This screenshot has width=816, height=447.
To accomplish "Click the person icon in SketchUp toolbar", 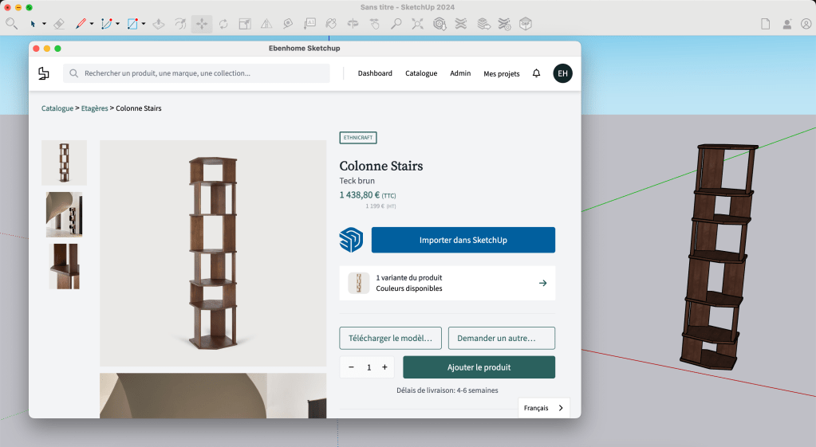I will [x=786, y=24].
